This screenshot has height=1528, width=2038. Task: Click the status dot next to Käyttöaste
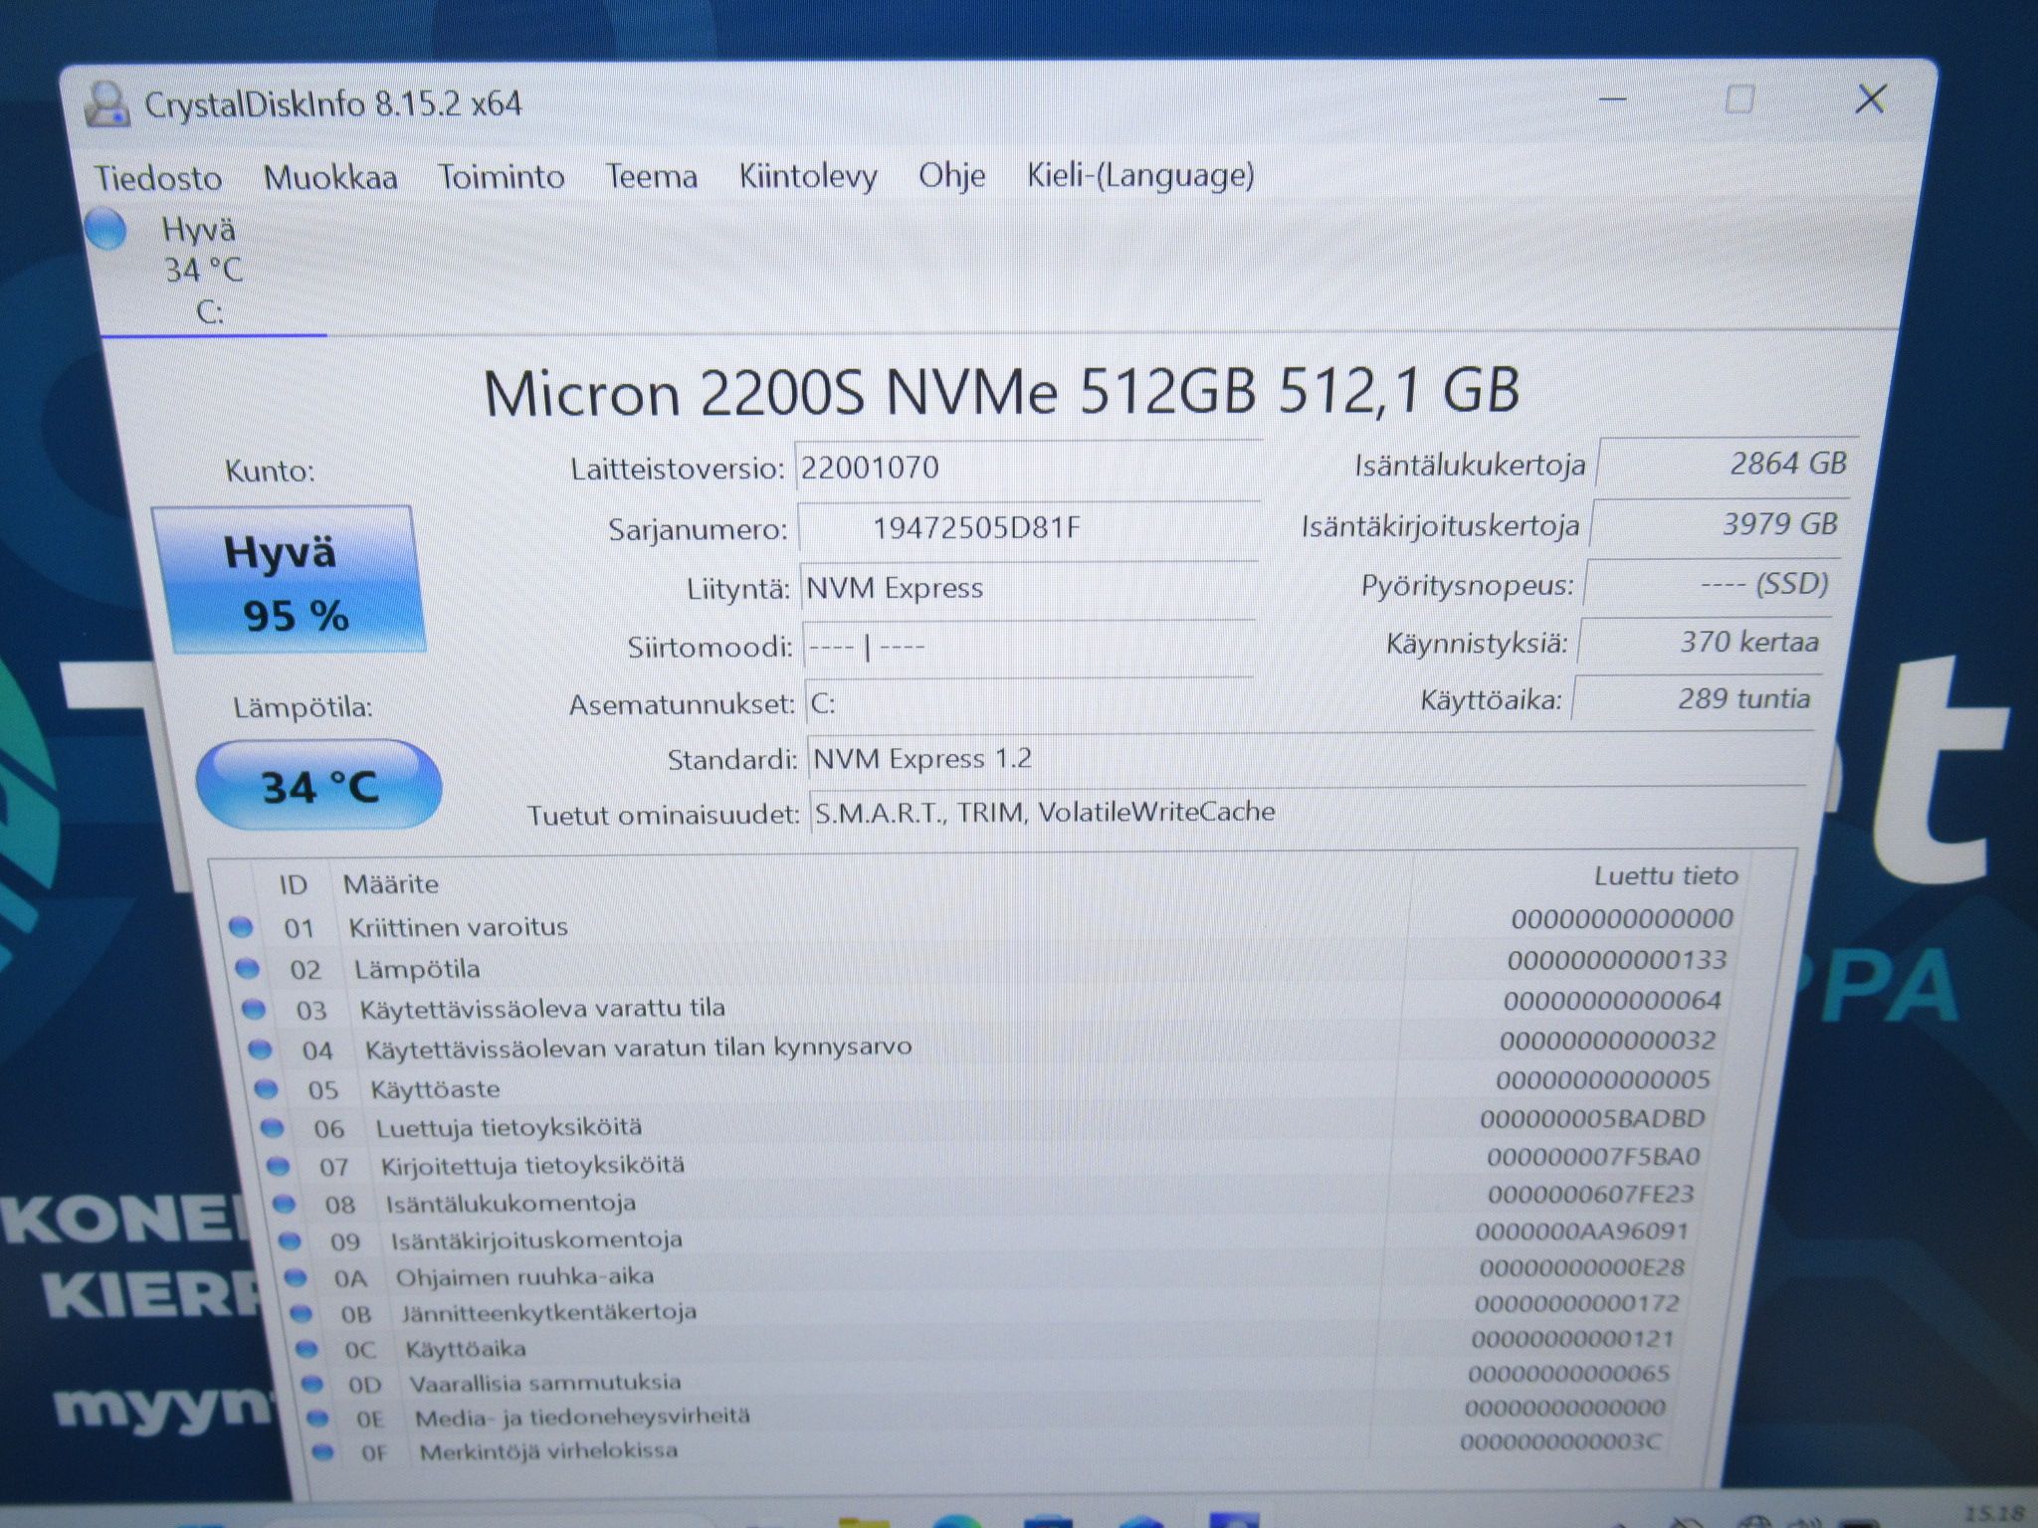[x=266, y=1088]
